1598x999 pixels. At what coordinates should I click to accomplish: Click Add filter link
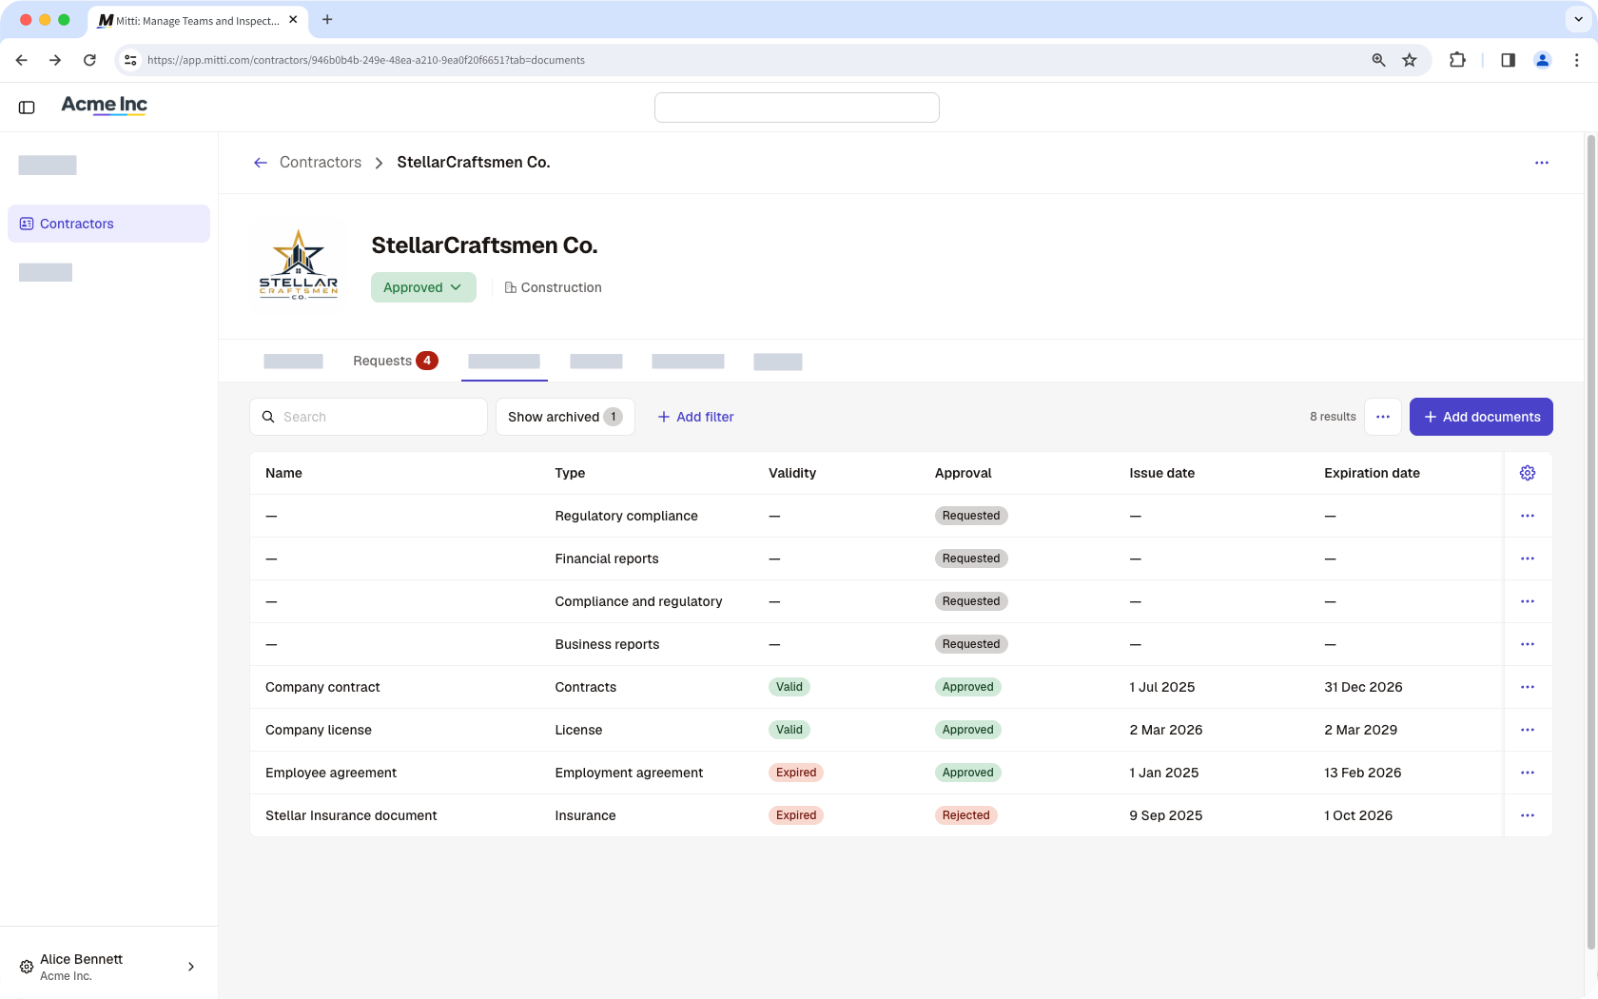pyautogui.click(x=695, y=417)
